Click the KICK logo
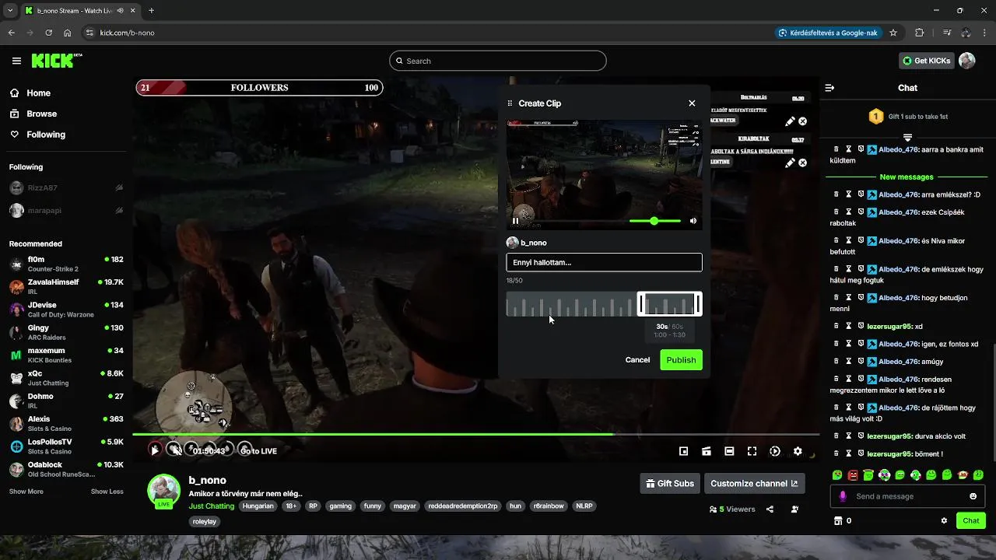Screen dimensions: 996x560 tap(56, 61)
